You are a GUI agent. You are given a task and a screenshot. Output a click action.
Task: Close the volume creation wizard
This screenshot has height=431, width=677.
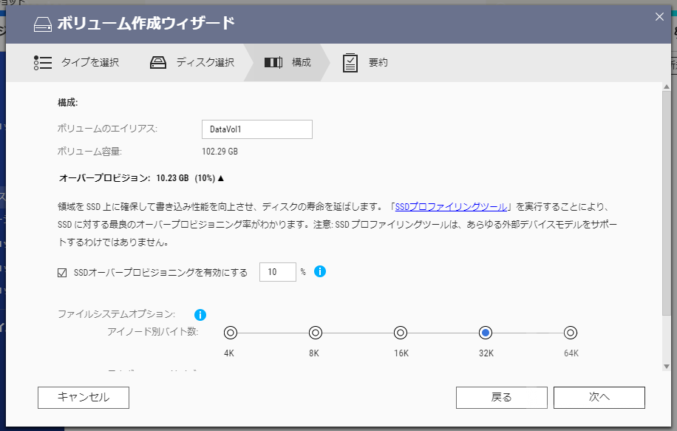pos(659,16)
